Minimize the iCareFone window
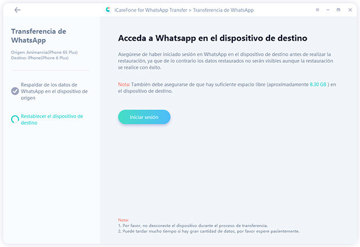Viewport: 360px width, 247px height. click(x=328, y=10)
